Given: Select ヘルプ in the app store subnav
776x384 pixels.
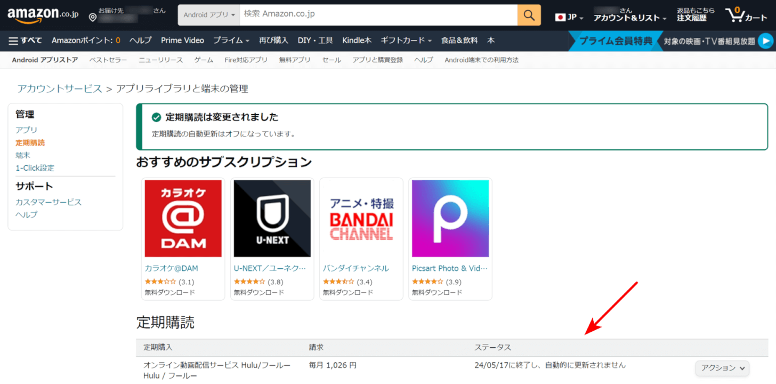Looking at the screenshot, I should click(x=424, y=60).
